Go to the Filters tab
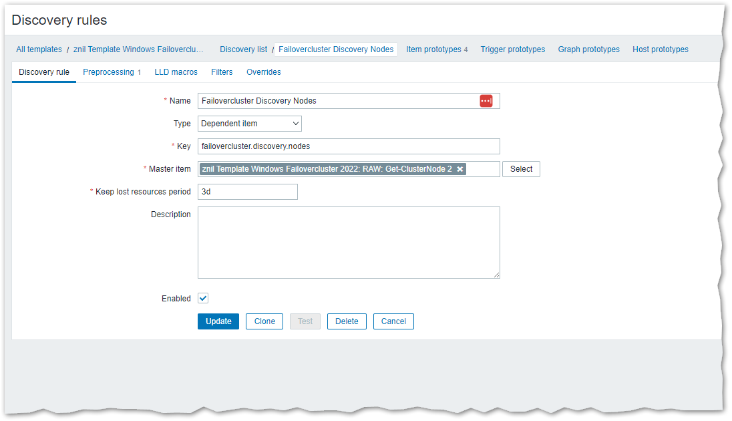 pos(222,72)
